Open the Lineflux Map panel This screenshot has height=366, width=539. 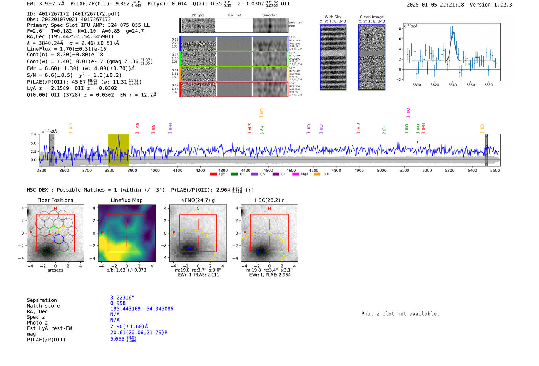click(127, 233)
